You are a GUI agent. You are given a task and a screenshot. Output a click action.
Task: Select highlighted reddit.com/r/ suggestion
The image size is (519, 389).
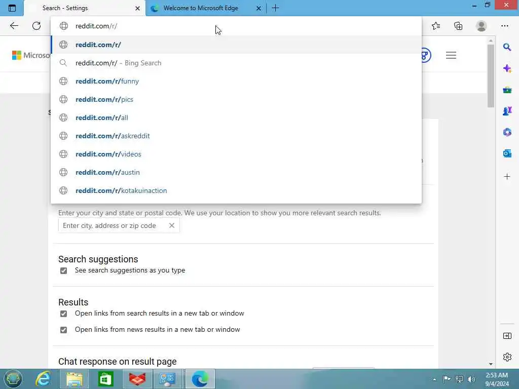pyautogui.click(x=236, y=45)
